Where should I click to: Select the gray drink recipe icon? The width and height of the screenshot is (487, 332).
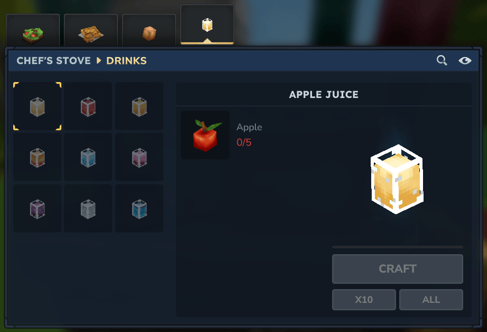(88, 209)
